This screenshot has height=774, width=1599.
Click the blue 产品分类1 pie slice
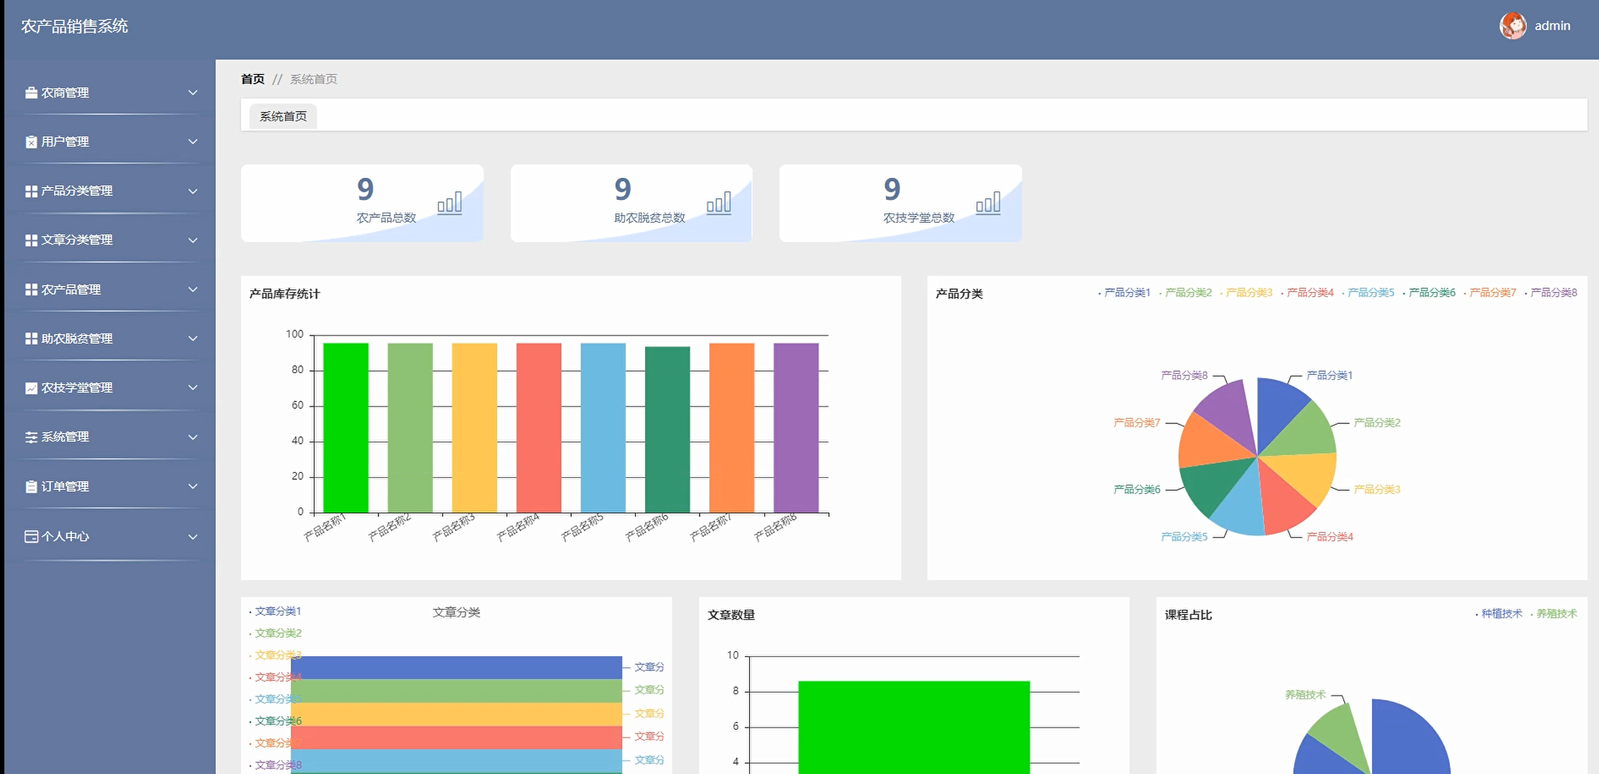[1276, 408]
